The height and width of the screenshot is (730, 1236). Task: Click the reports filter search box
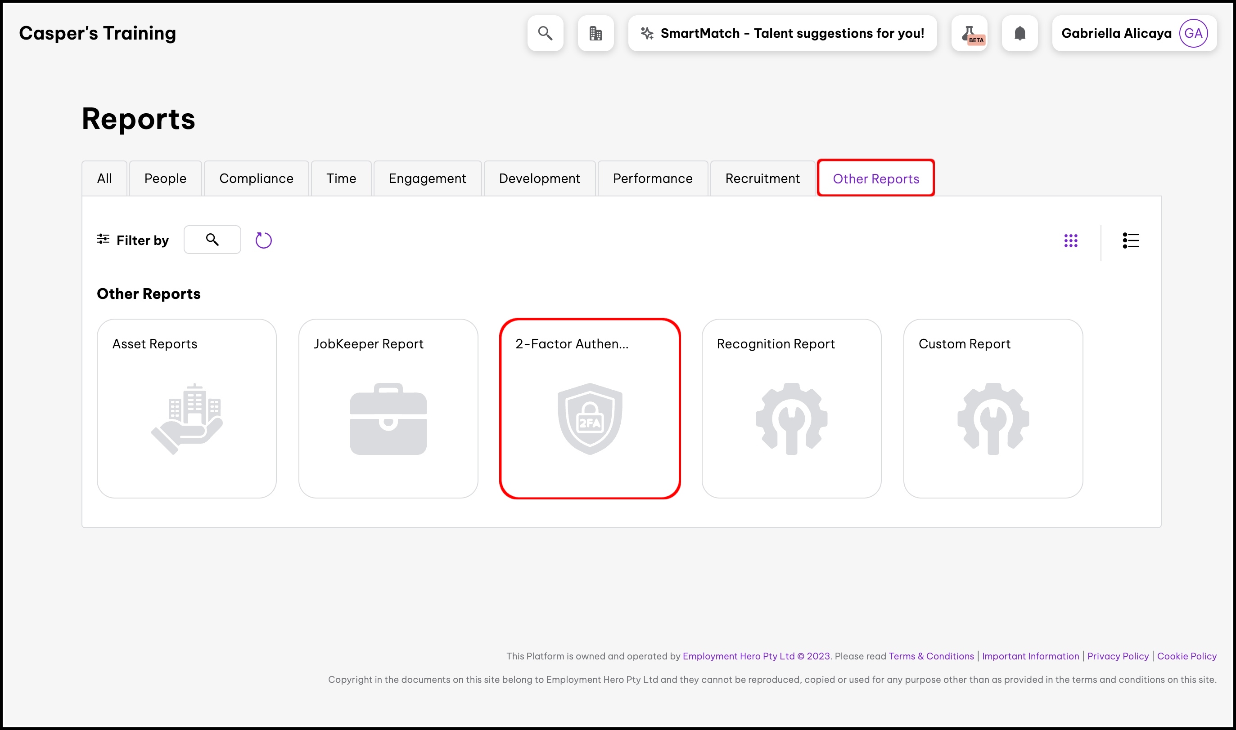pyautogui.click(x=212, y=240)
